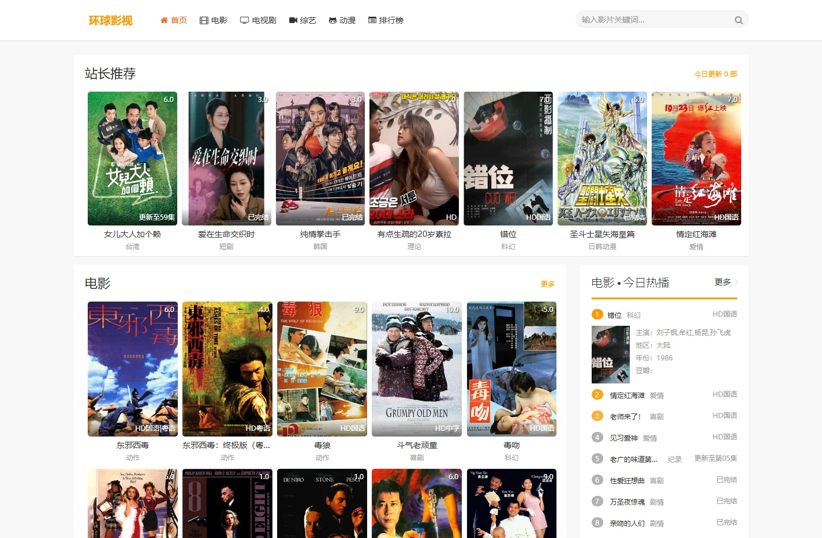Open the 有点生疏的20岁素拉 poster

(414, 159)
